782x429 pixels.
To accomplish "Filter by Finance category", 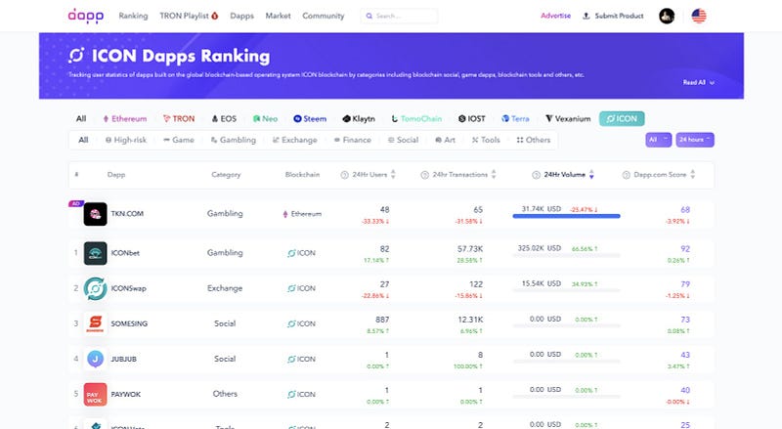I will tap(353, 140).
